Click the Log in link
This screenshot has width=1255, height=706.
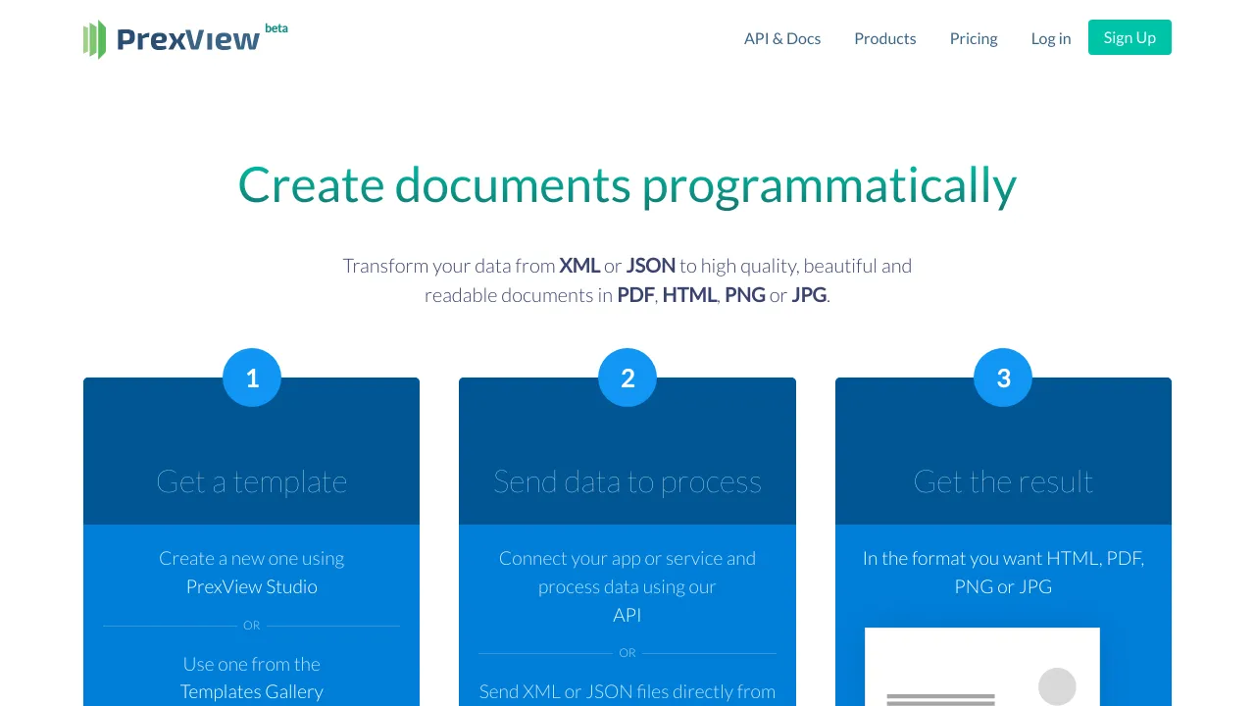pyautogui.click(x=1051, y=38)
